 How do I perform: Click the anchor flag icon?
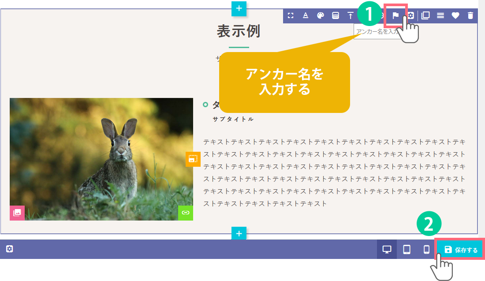point(395,16)
